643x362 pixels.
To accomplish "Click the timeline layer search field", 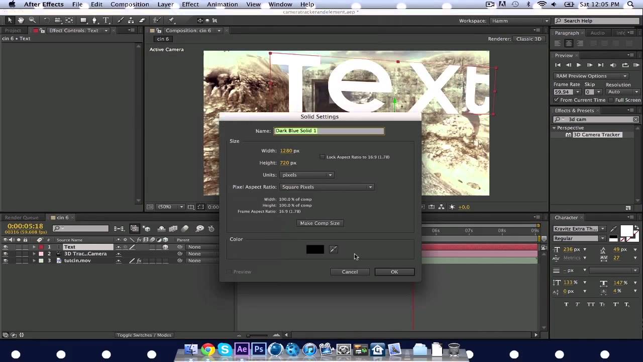I will tap(81, 229).
